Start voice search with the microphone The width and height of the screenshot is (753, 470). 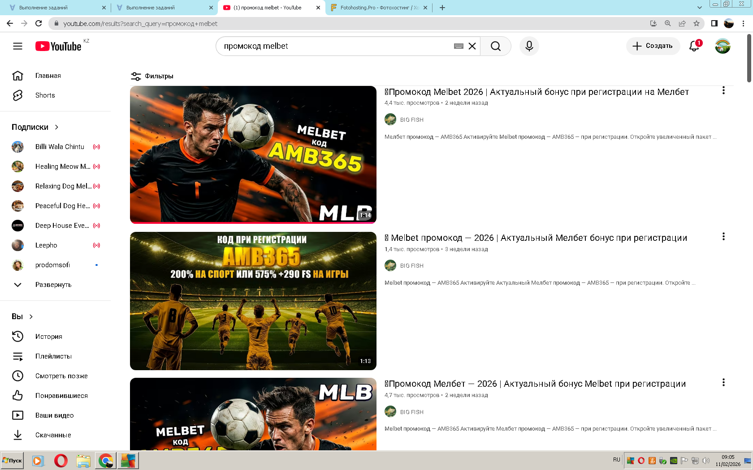(x=529, y=46)
